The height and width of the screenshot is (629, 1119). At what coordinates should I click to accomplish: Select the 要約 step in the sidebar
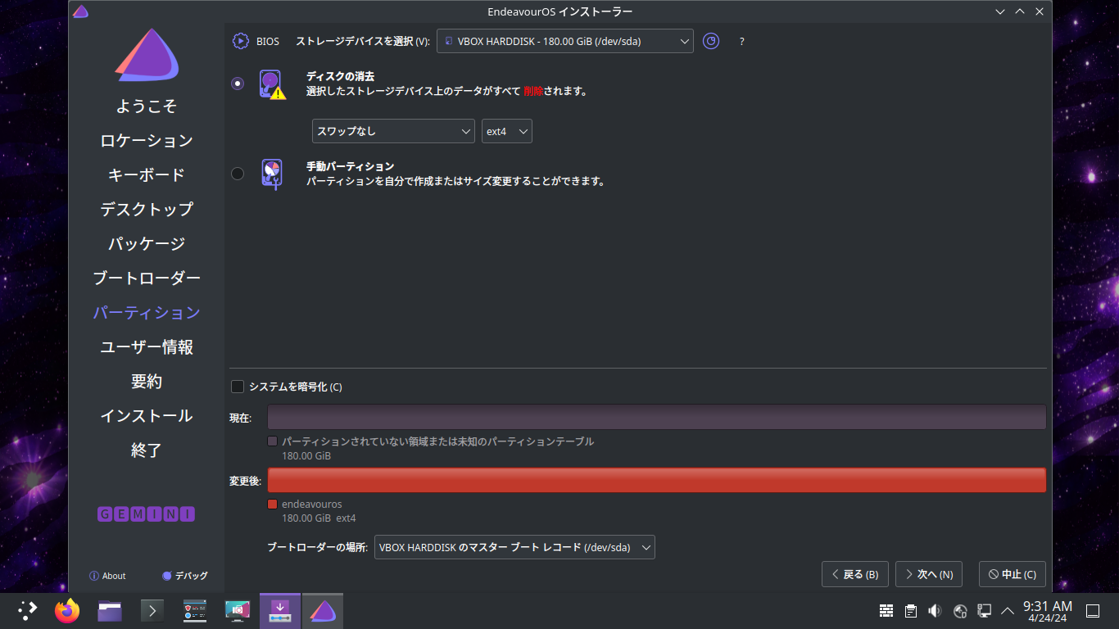[x=147, y=382]
